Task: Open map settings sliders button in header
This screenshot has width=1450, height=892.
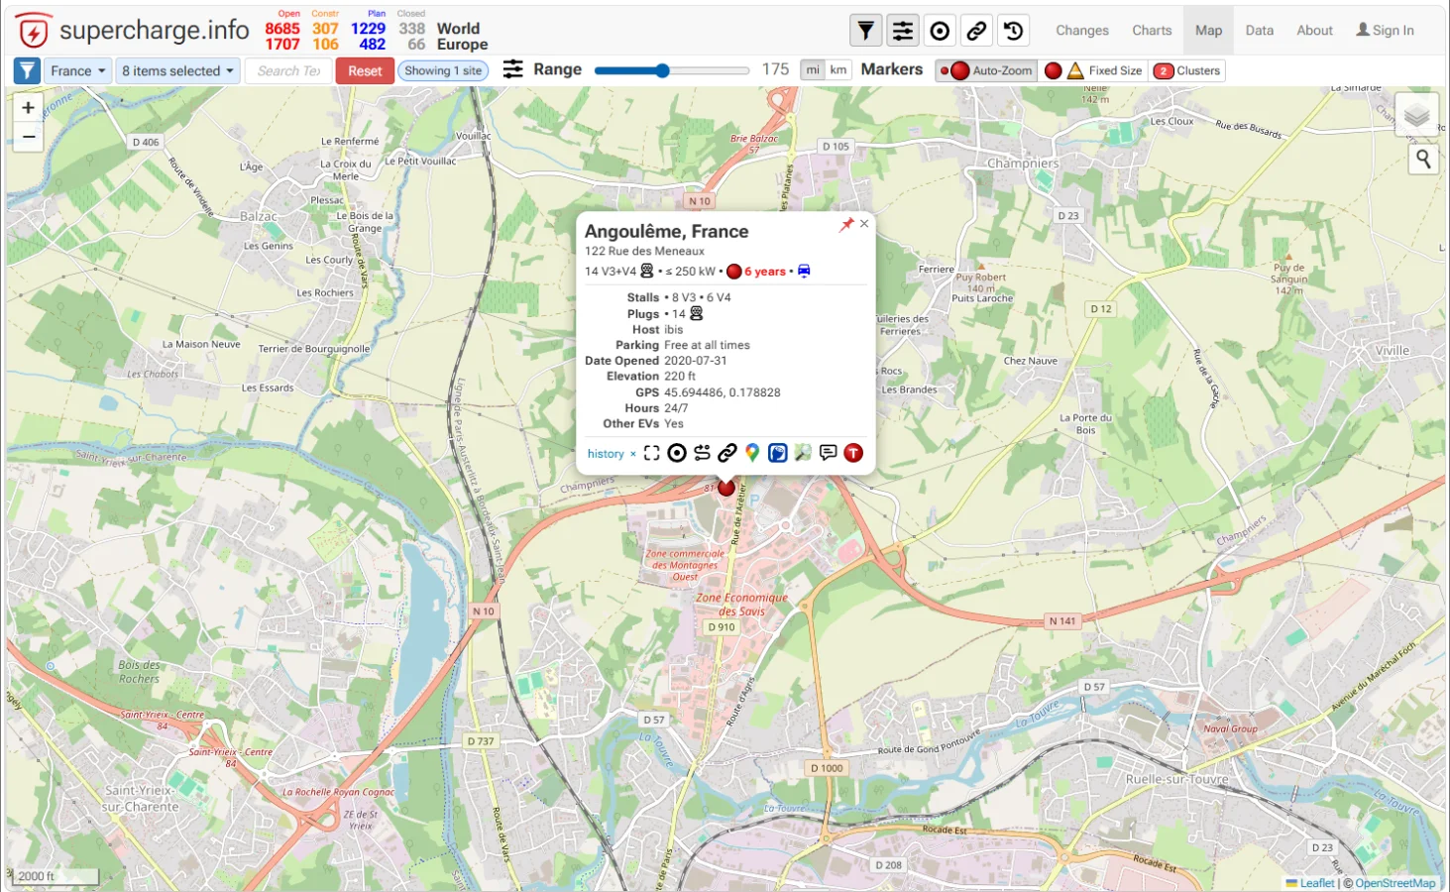Action: coord(903,31)
